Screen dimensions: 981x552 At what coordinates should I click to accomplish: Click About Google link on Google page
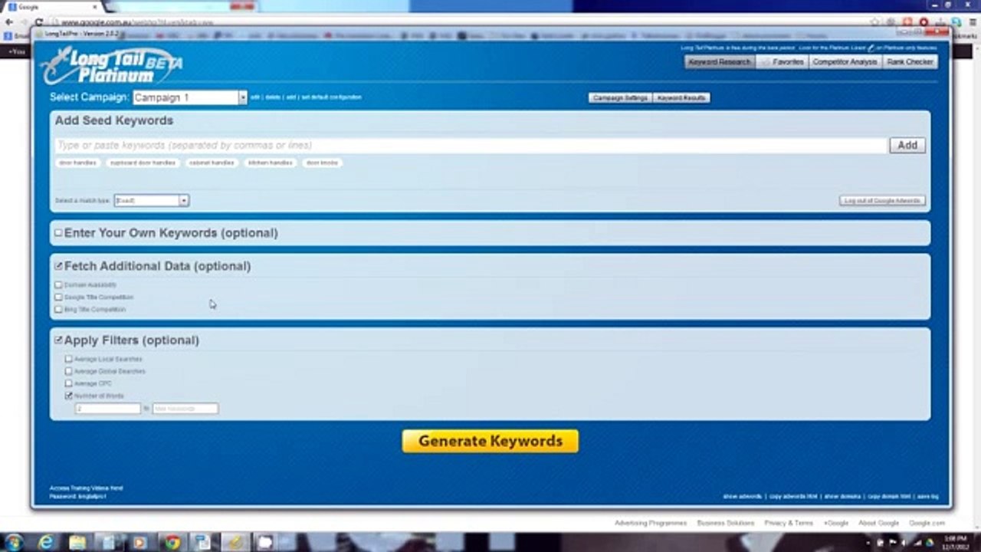[878, 523]
